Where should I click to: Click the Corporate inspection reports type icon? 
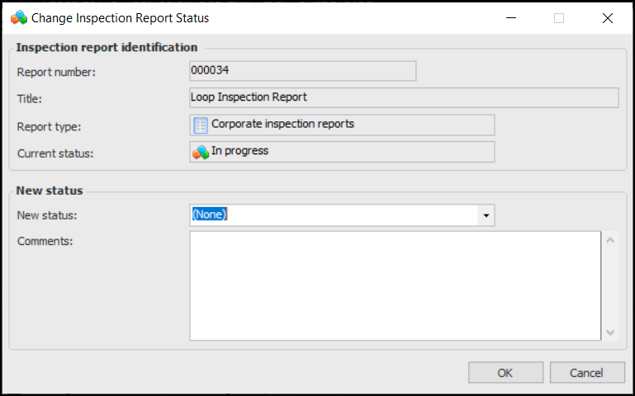coord(200,125)
